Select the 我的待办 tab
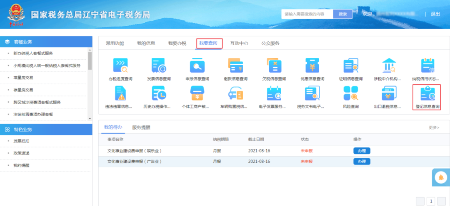The width and height of the screenshot is (450, 206). point(113,128)
